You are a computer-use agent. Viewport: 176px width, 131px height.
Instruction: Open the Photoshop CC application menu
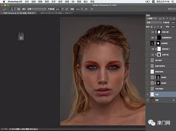click(x=15, y=2)
